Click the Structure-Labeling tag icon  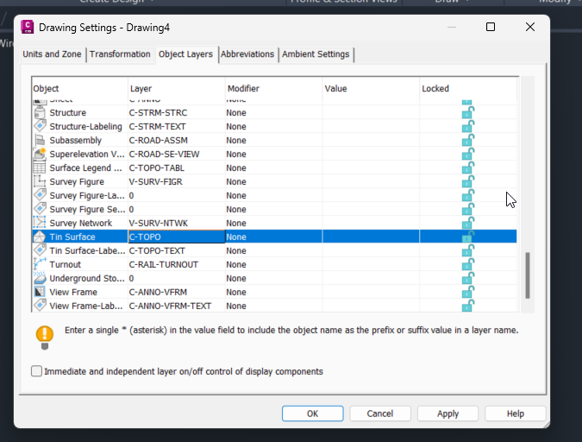(x=40, y=127)
